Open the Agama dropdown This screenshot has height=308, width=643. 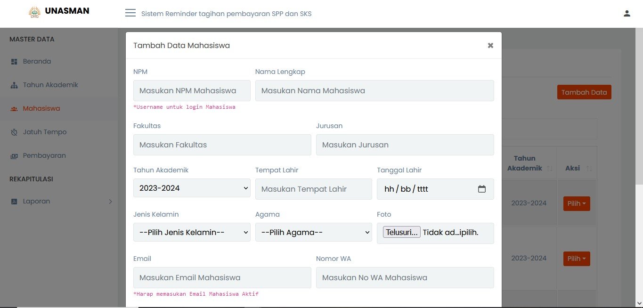coord(313,233)
